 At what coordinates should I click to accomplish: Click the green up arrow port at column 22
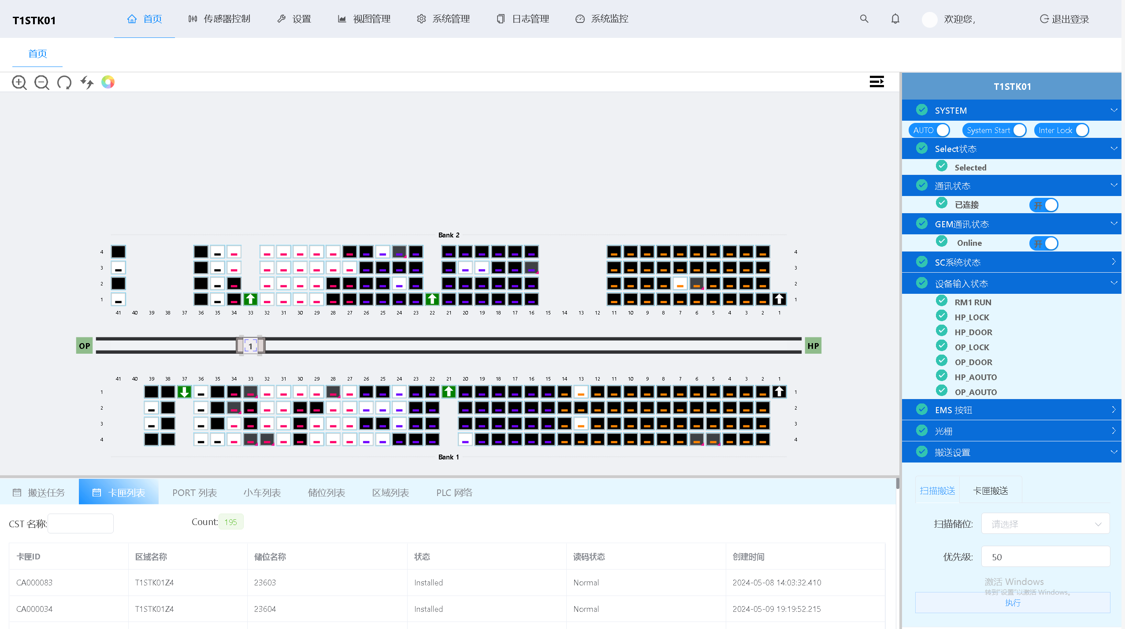432,300
